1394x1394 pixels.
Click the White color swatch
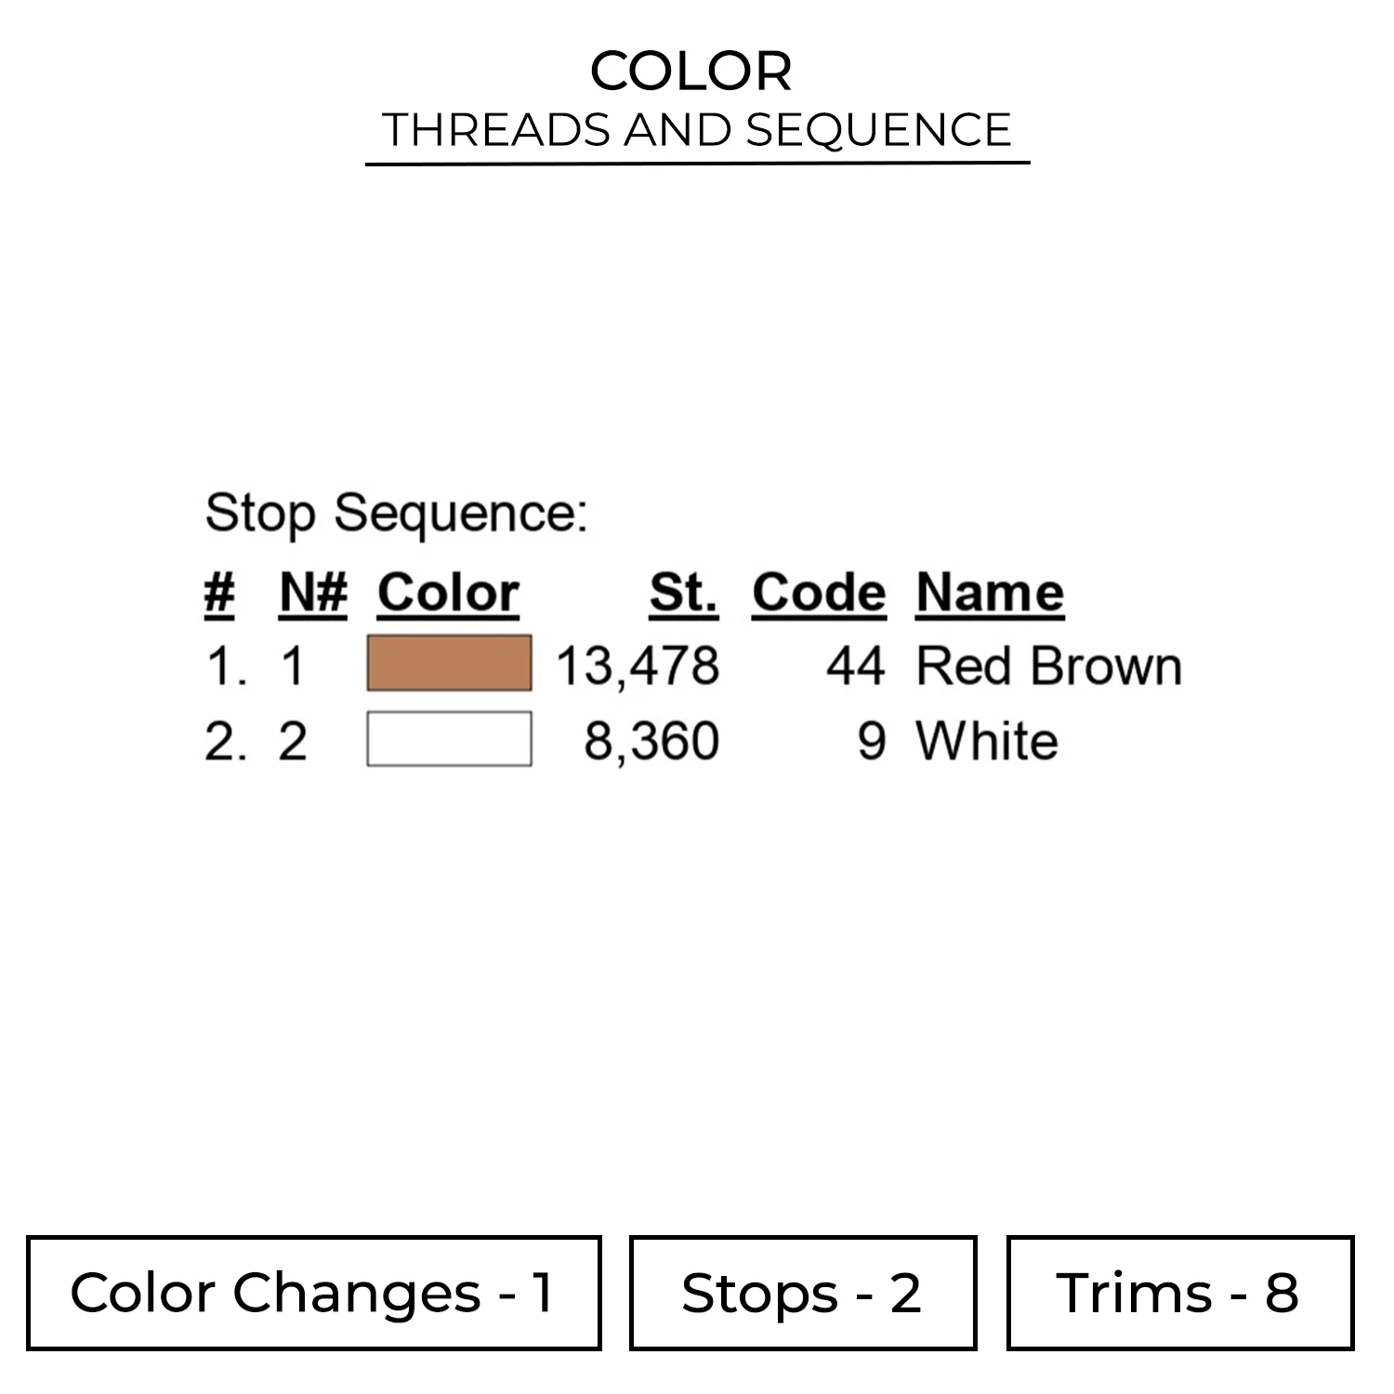coord(449,739)
